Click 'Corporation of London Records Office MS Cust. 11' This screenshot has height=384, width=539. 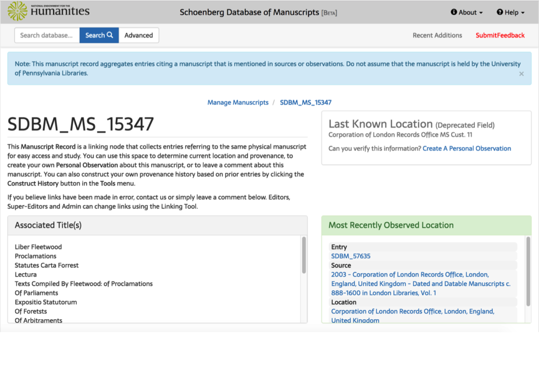(400, 135)
